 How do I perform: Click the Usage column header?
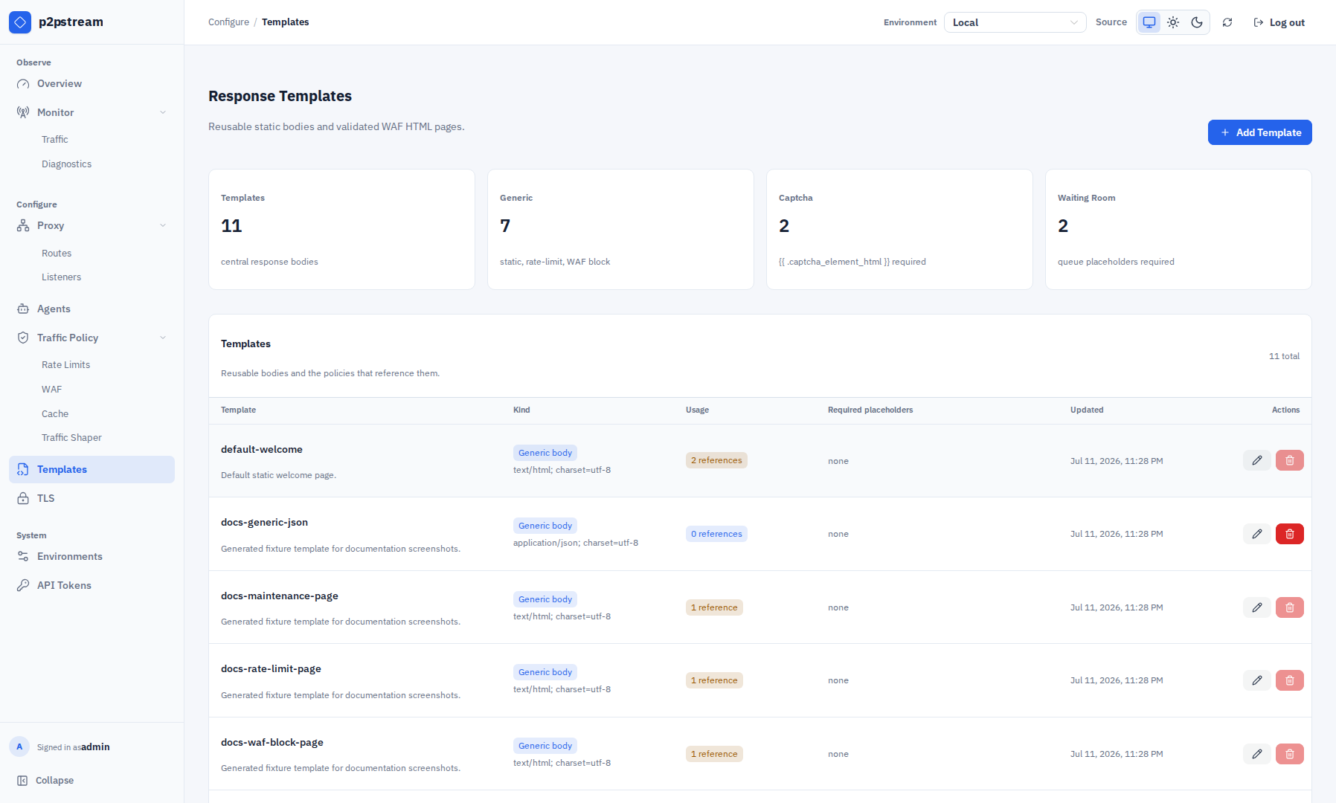point(697,410)
